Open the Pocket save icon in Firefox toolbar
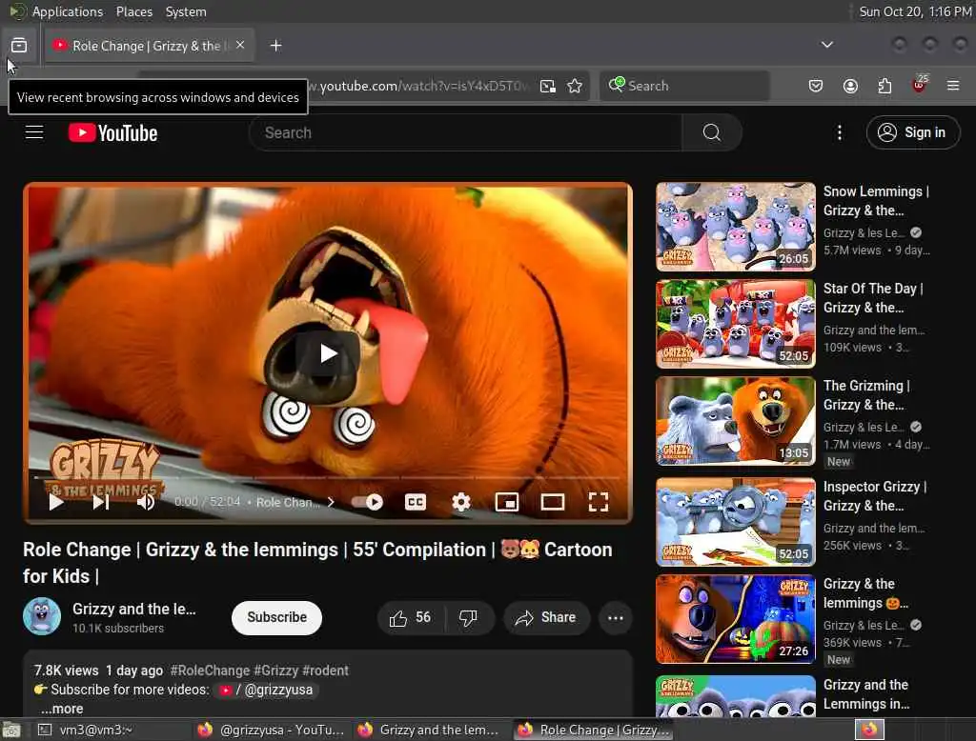The height and width of the screenshot is (741, 976). pyautogui.click(x=816, y=86)
